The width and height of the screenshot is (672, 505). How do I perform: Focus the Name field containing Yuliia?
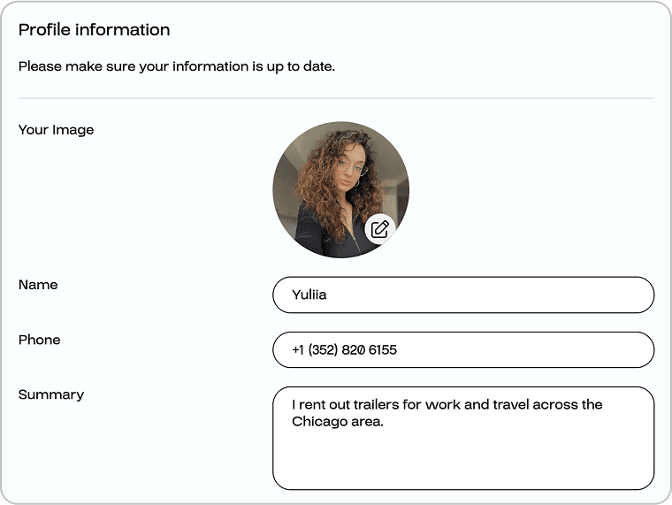point(463,295)
